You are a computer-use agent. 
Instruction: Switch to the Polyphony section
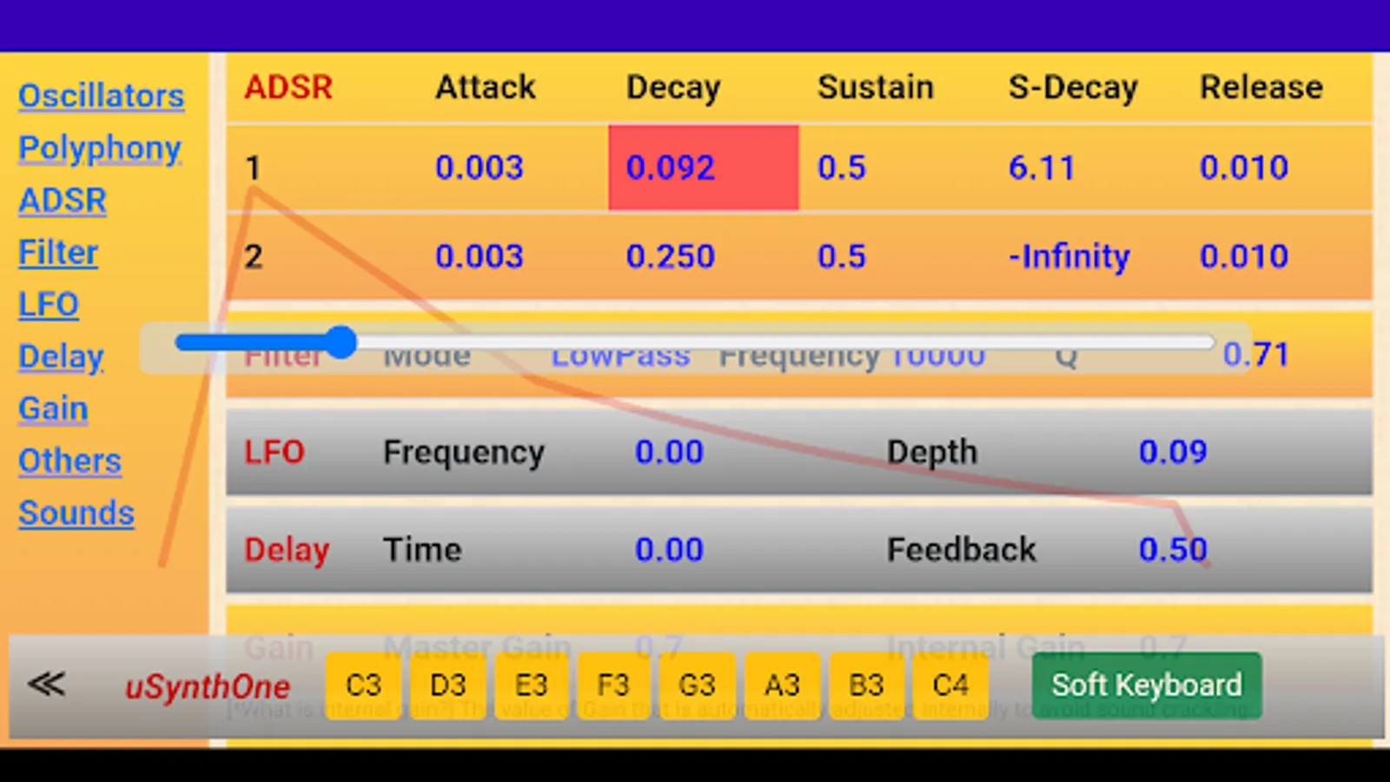coord(99,148)
